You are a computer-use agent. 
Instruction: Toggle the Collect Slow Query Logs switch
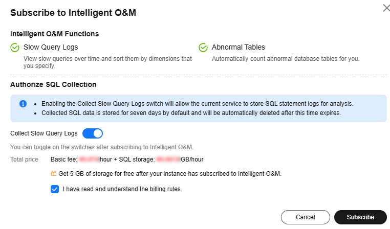(x=93, y=133)
